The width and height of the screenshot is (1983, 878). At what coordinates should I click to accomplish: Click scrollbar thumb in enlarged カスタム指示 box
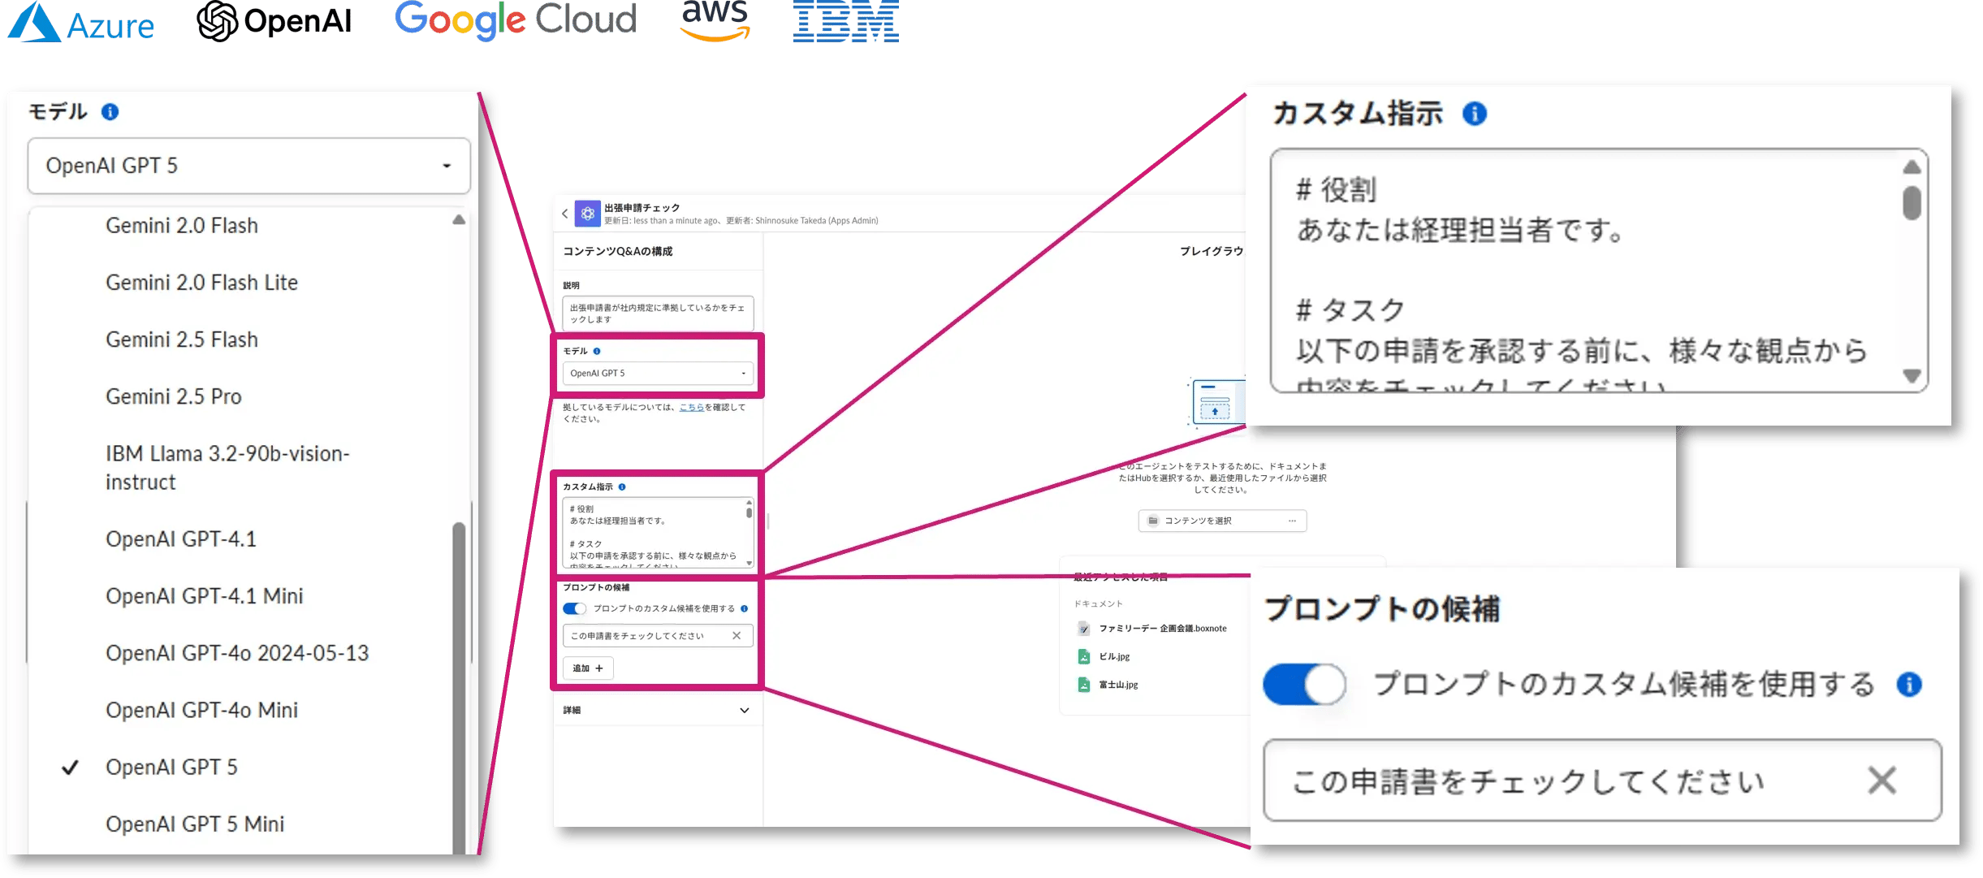1912,202
